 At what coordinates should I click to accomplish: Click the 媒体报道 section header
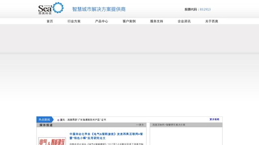tap(46, 125)
